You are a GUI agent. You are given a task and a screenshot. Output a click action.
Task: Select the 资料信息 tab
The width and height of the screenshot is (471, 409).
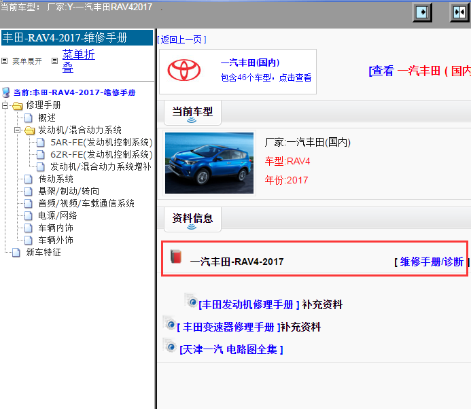pyautogui.click(x=192, y=219)
